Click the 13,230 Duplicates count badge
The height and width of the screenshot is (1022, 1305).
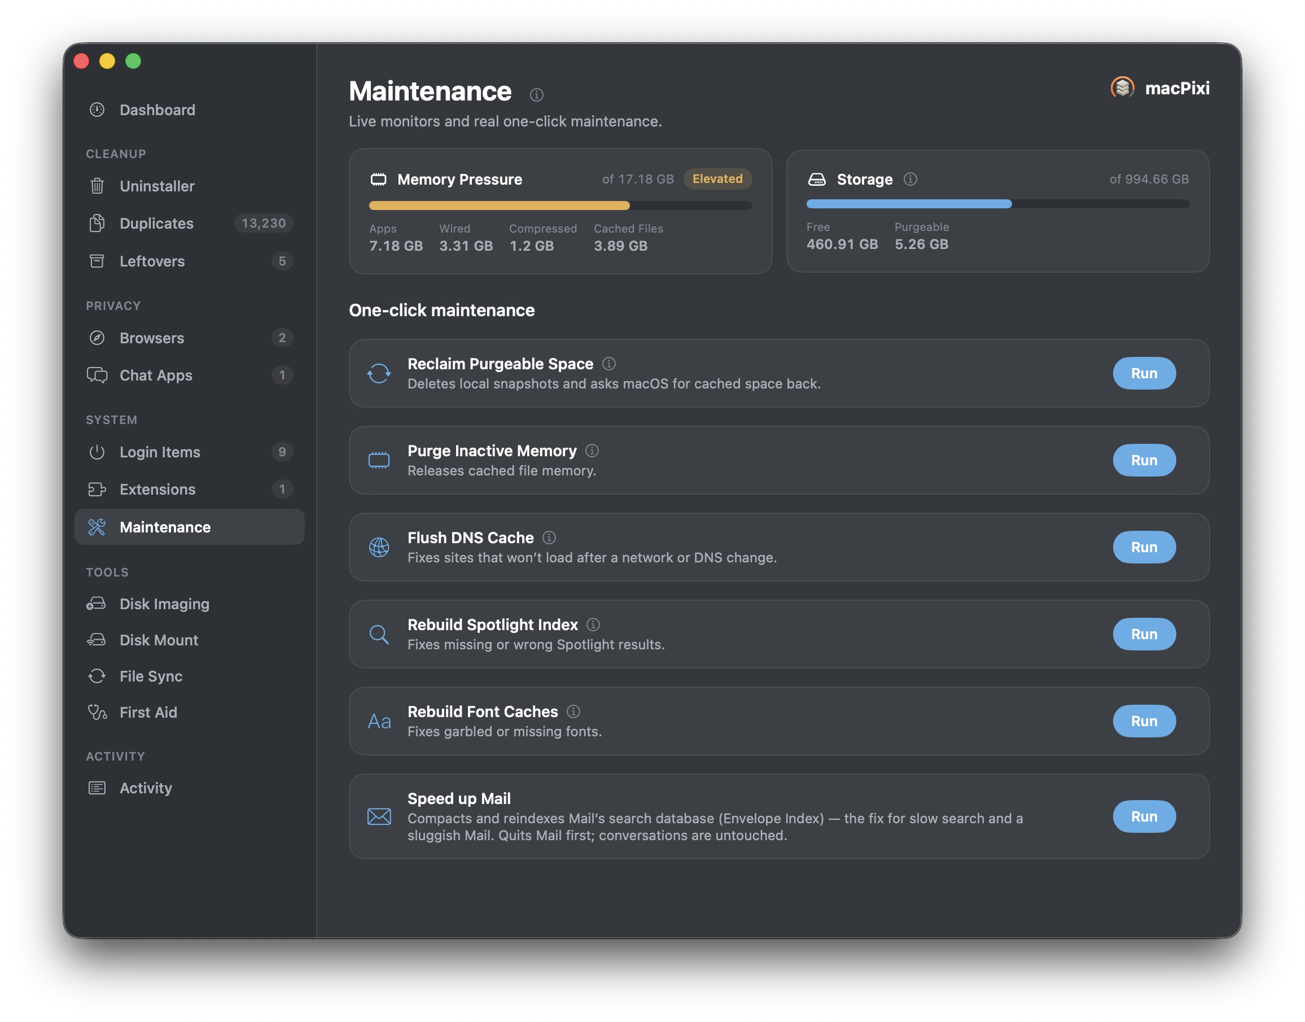pos(264,223)
